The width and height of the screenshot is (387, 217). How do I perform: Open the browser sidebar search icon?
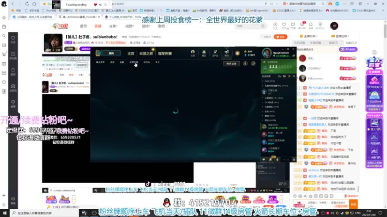pyautogui.click(x=4, y=36)
